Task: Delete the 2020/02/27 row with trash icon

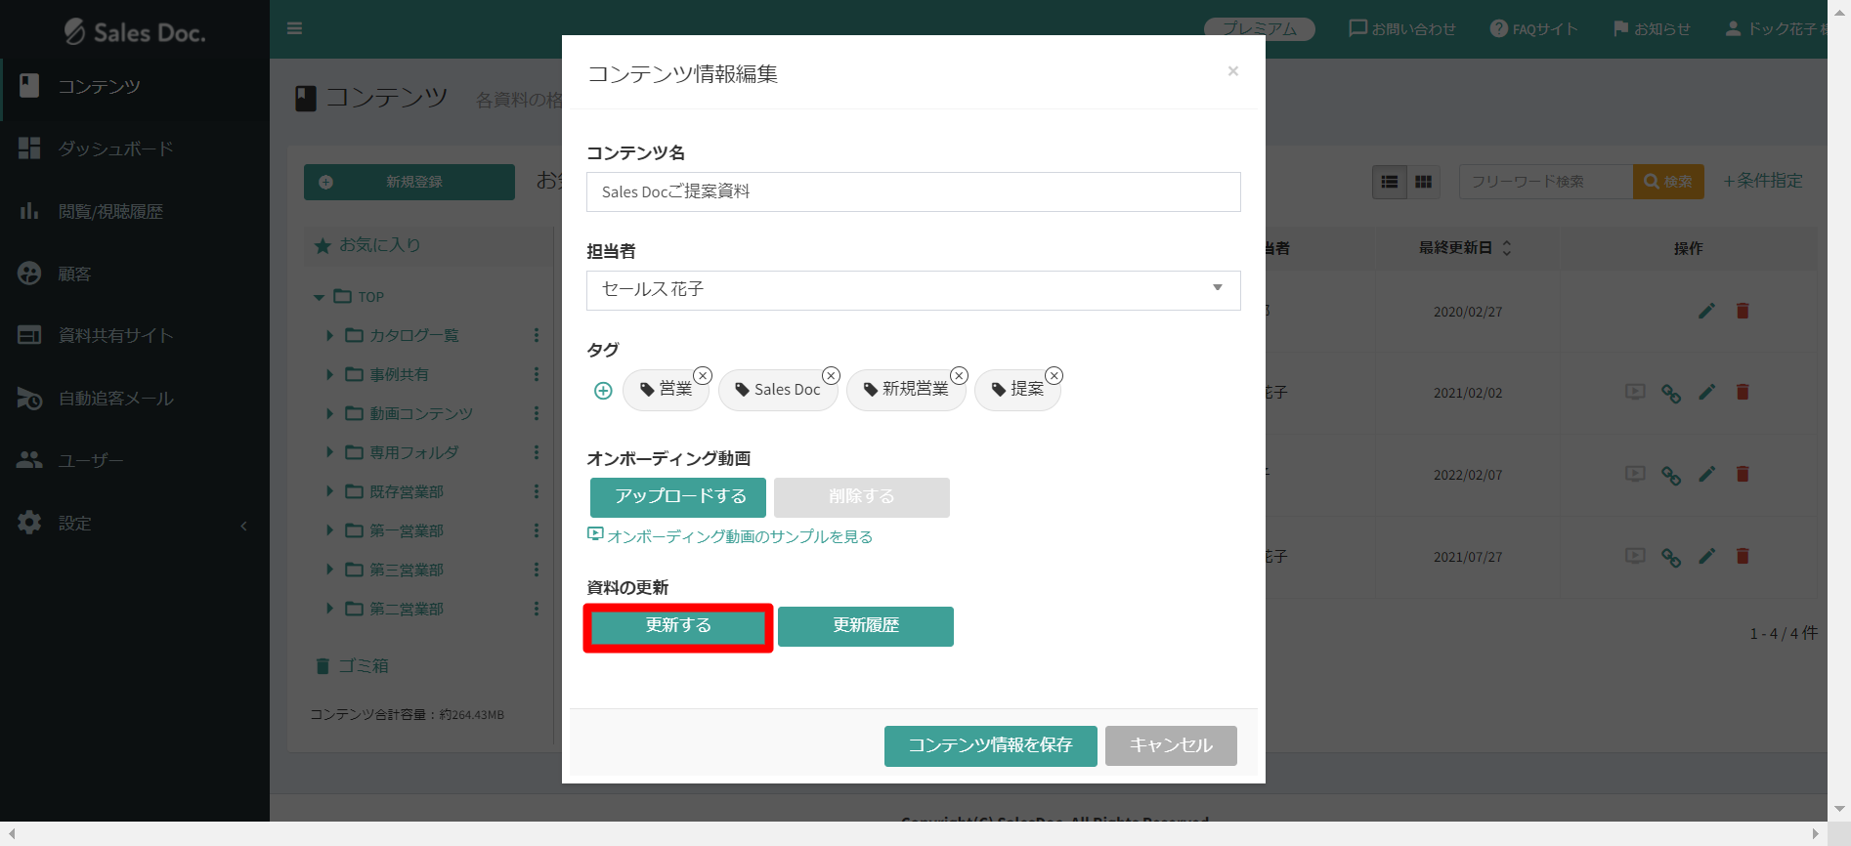Action: tap(1742, 311)
